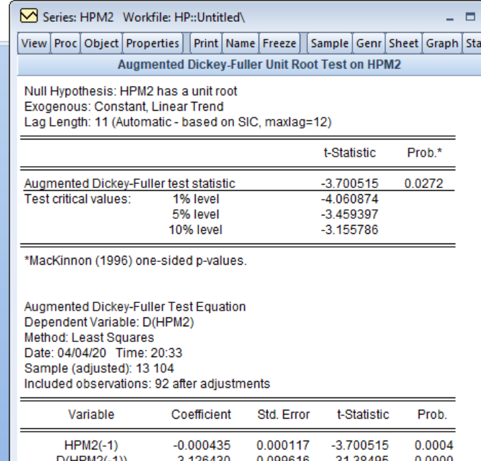
Task: Maximize the HPM2 series window
Action: point(470,16)
